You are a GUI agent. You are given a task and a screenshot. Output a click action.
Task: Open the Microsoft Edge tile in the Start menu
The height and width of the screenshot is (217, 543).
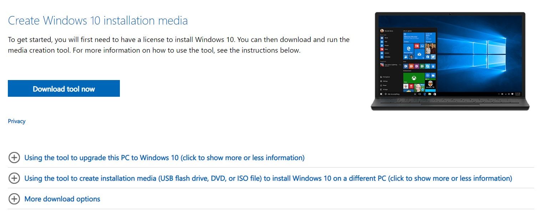coord(408,48)
